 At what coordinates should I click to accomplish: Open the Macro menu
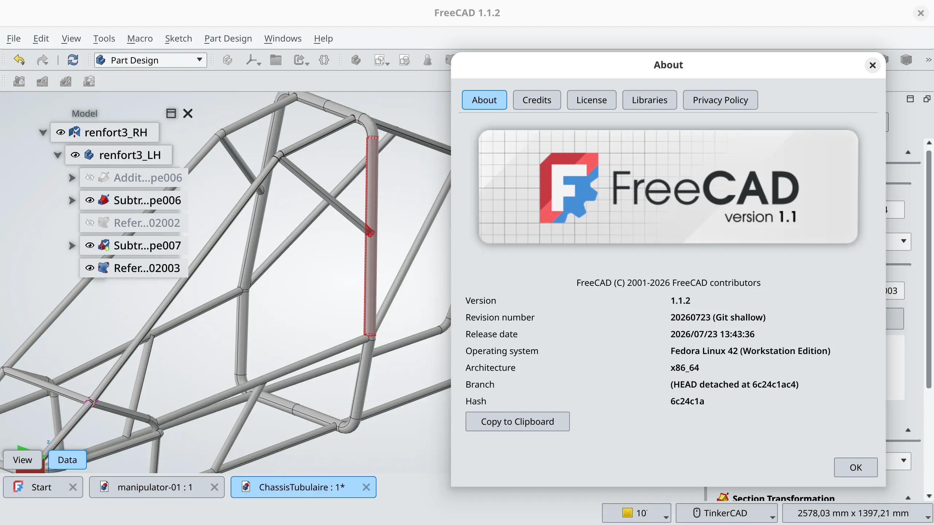(140, 38)
